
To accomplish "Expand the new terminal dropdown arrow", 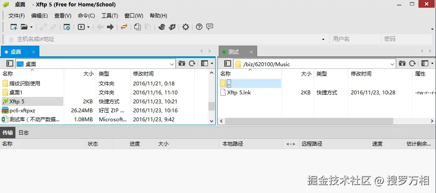I will (89, 27).
